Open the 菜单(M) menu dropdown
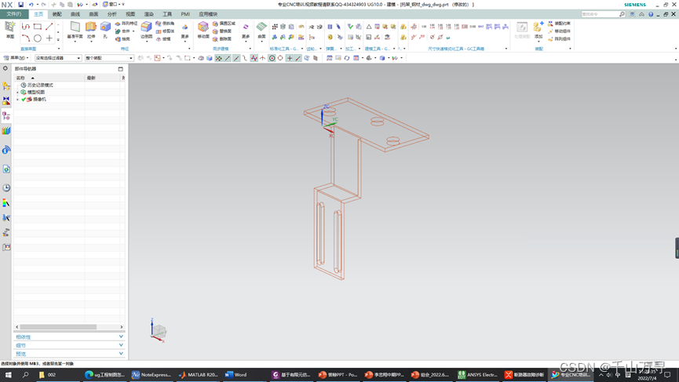 click(x=16, y=58)
